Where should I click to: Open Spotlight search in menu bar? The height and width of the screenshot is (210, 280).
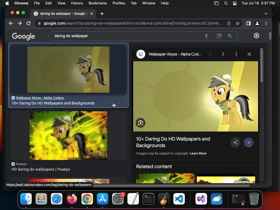tap(226, 3)
